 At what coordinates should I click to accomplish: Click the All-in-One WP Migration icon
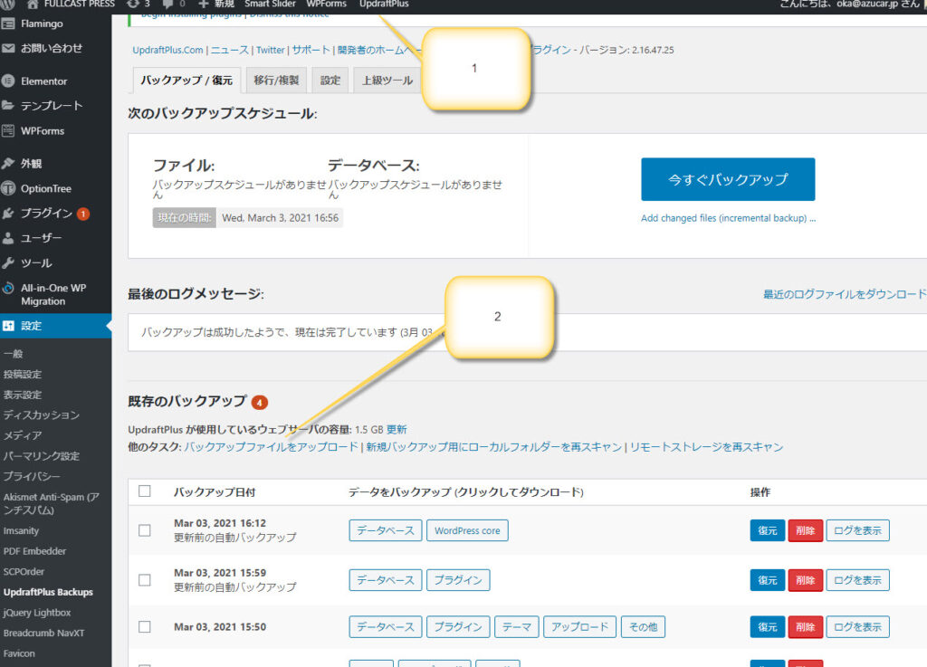tap(8, 289)
